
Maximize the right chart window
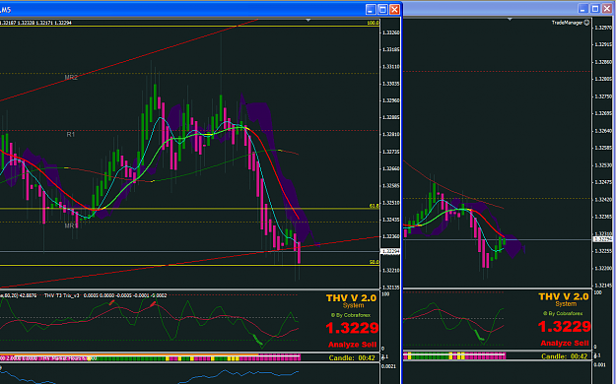[x=594, y=9]
